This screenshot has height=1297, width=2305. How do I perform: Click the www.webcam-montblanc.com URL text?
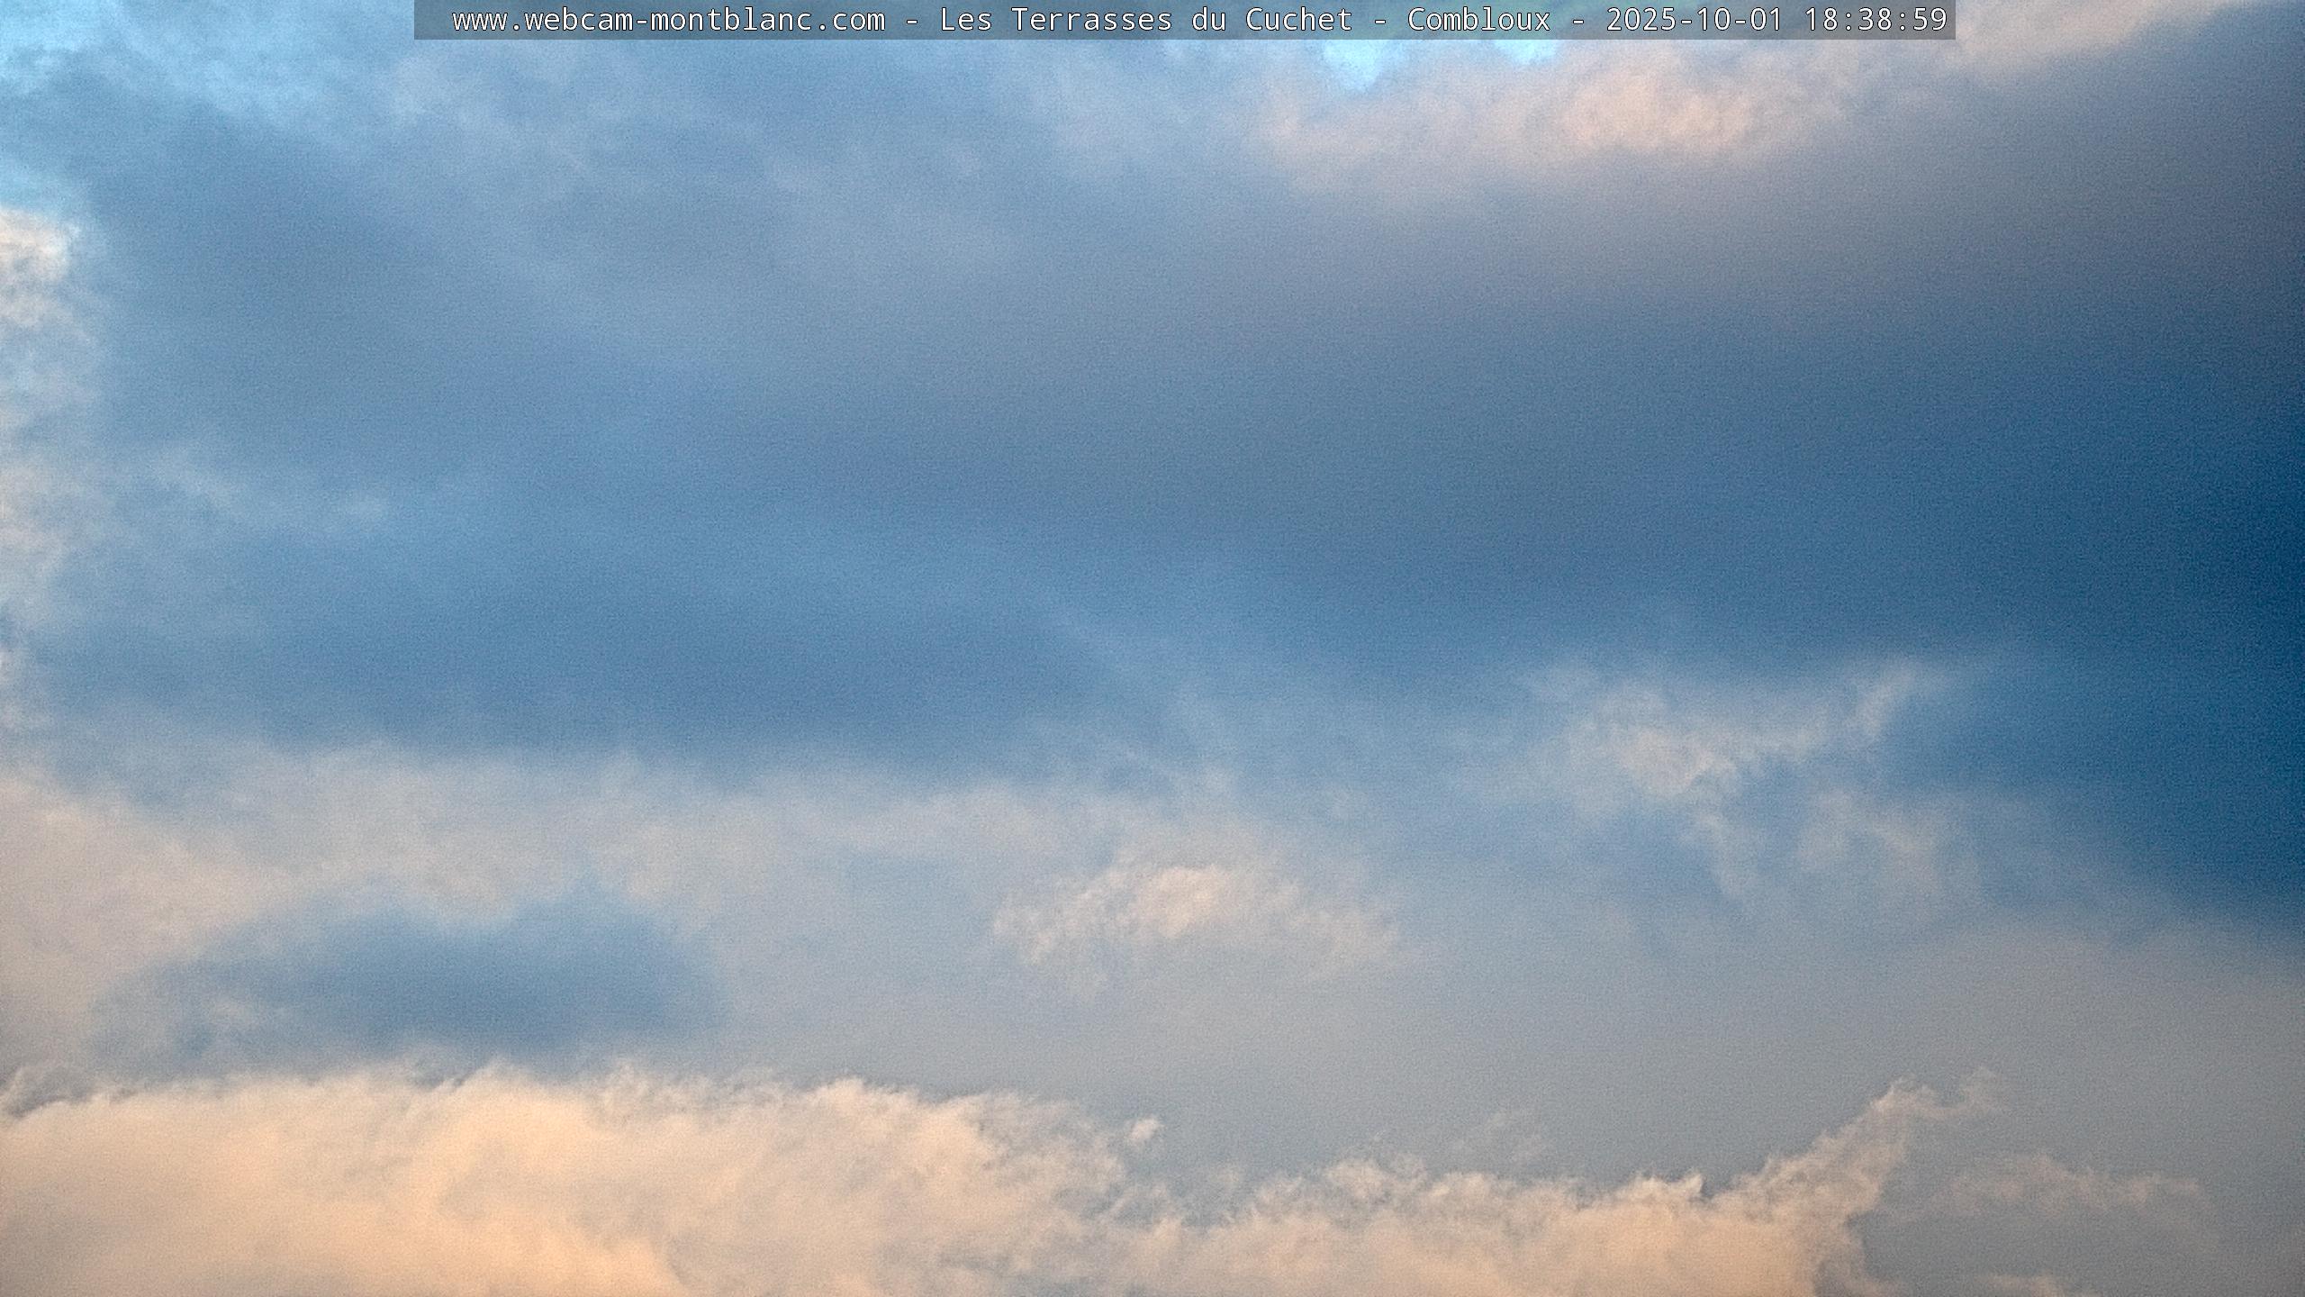click(668, 20)
